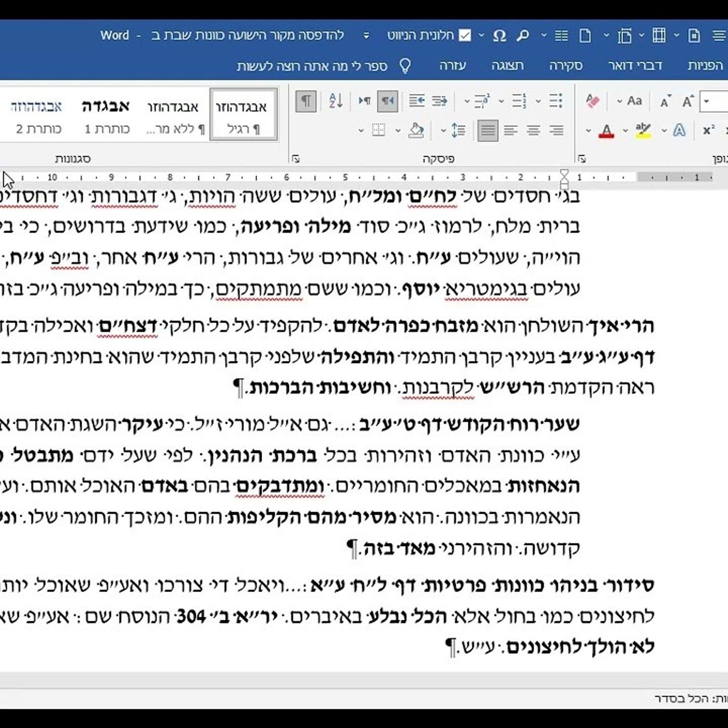This screenshot has width=728, height=728.
Task: Select align left paragraph alignment
Action: (x=511, y=130)
